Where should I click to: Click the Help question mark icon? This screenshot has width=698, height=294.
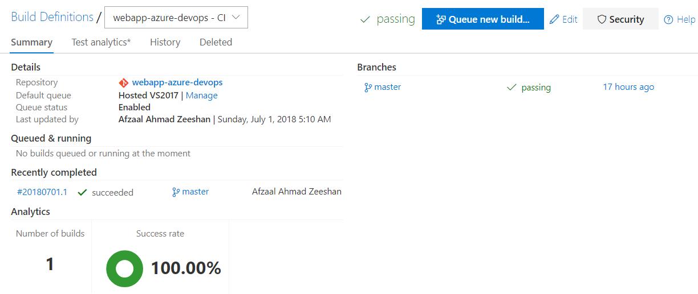pyautogui.click(x=669, y=20)
